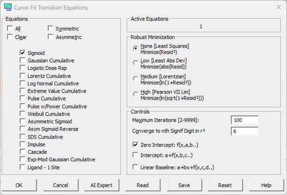The image size is (287, 195).
Task: Reset settings with the Reset button
Action: pos(225,185)
